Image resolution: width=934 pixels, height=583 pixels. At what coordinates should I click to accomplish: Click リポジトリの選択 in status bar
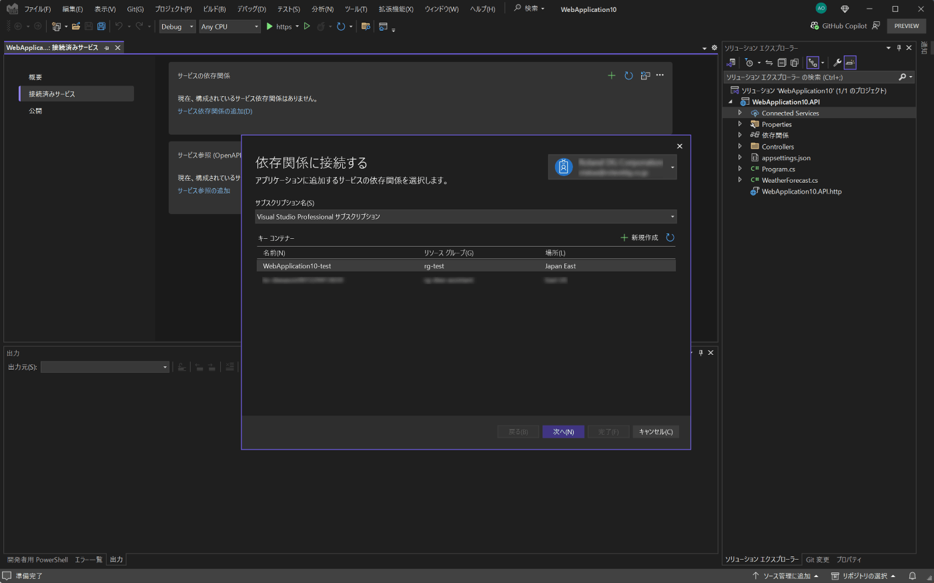click(x=863, y=576)
